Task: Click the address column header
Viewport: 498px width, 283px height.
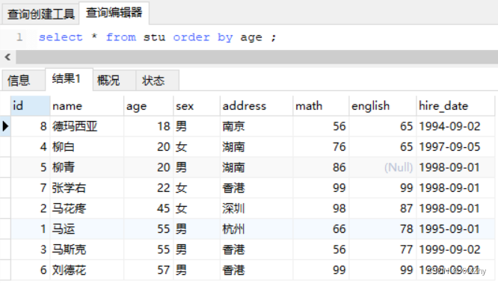Action: pyautogui.click(x=256, y=105)
